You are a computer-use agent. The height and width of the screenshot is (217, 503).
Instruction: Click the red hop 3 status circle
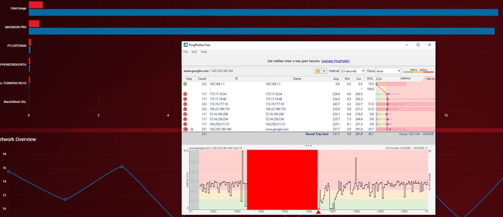185,94
